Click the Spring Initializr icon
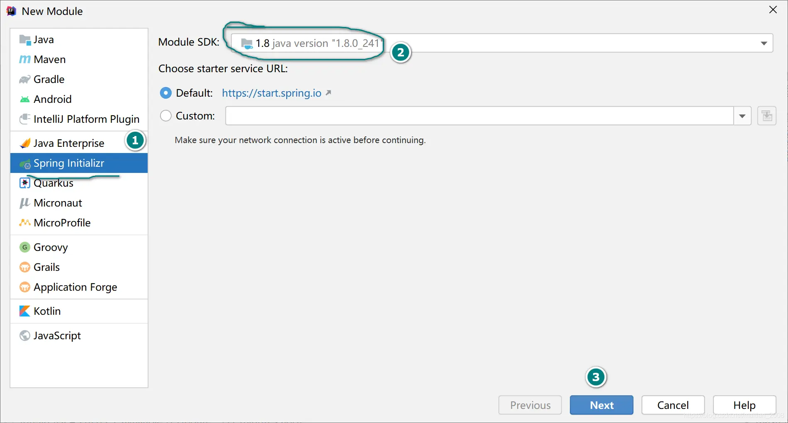This screenshot has width=788, height=423. [25, 163]
